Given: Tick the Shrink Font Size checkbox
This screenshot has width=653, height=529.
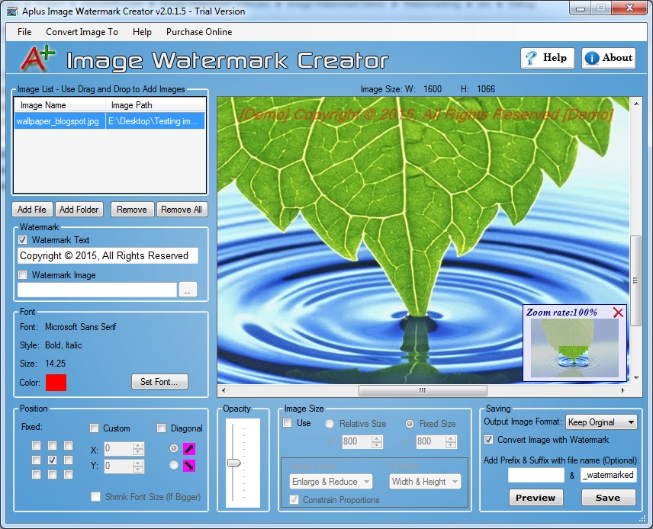Looking at the screenshot, I should tap(96, 497).
